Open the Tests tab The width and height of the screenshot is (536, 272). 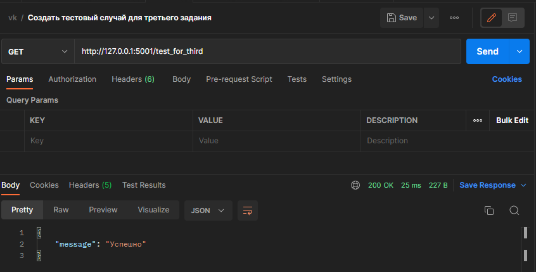[297, 79]
